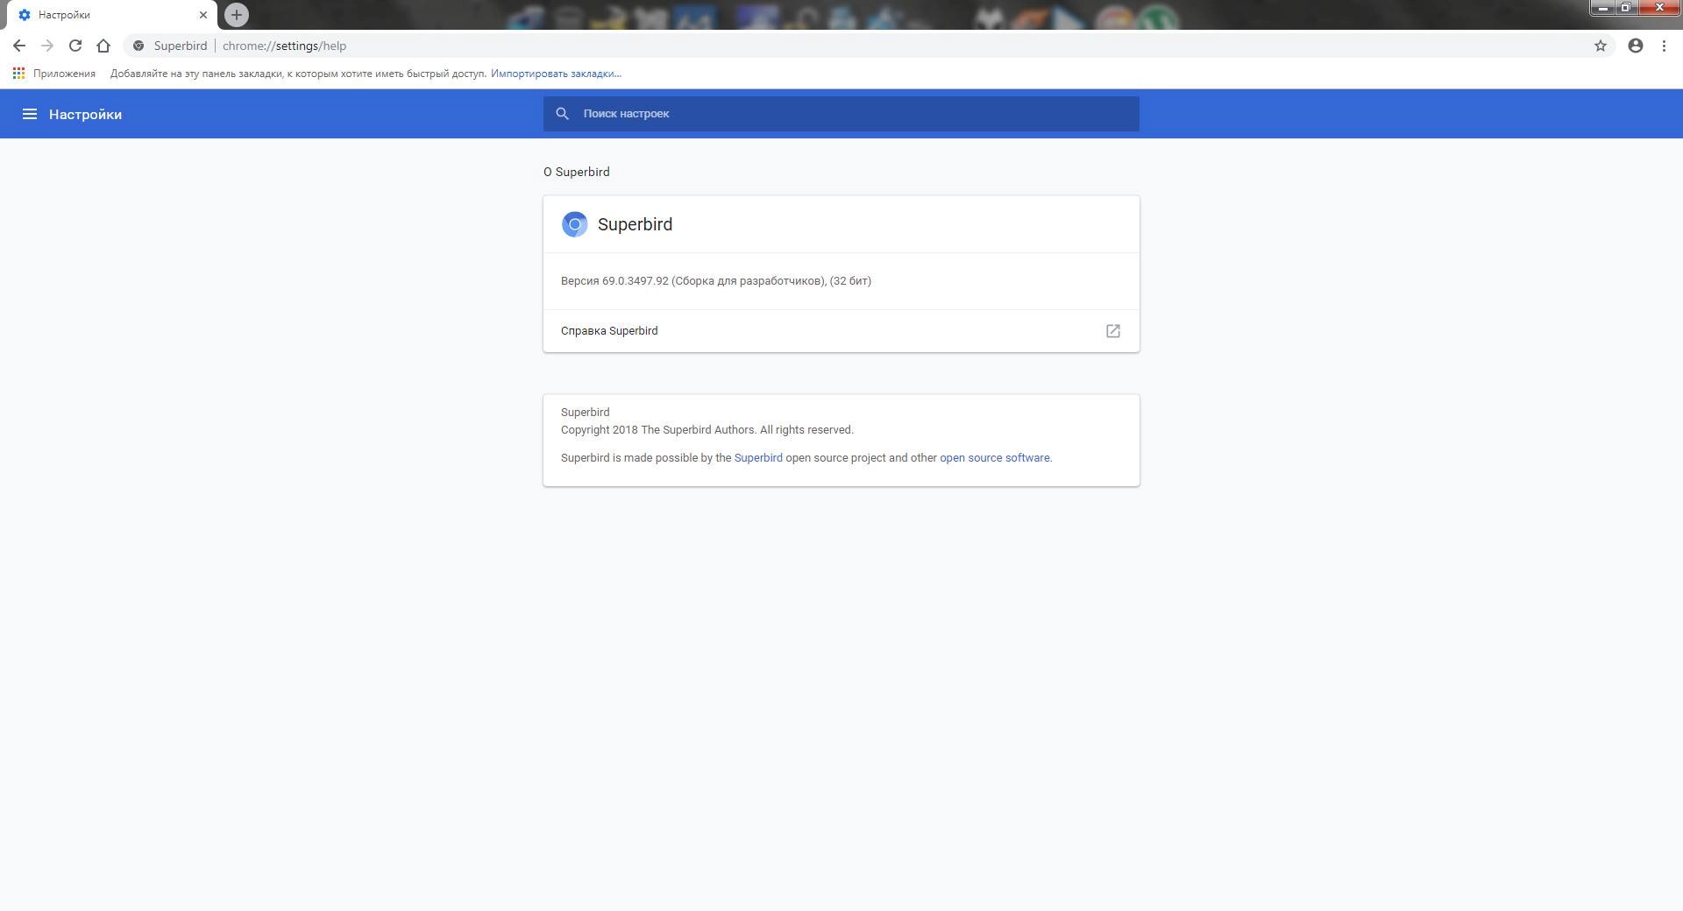The image size is (1683, 911).
Task: Restore down the browser window
Action: click(1626, 8)
